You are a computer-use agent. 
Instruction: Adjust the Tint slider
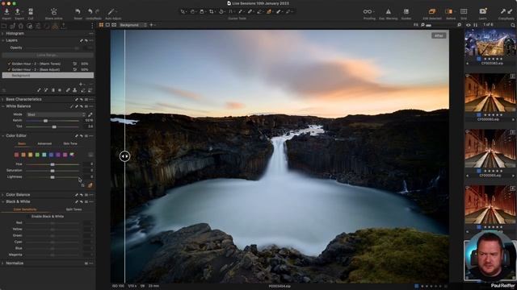(54, 126)
